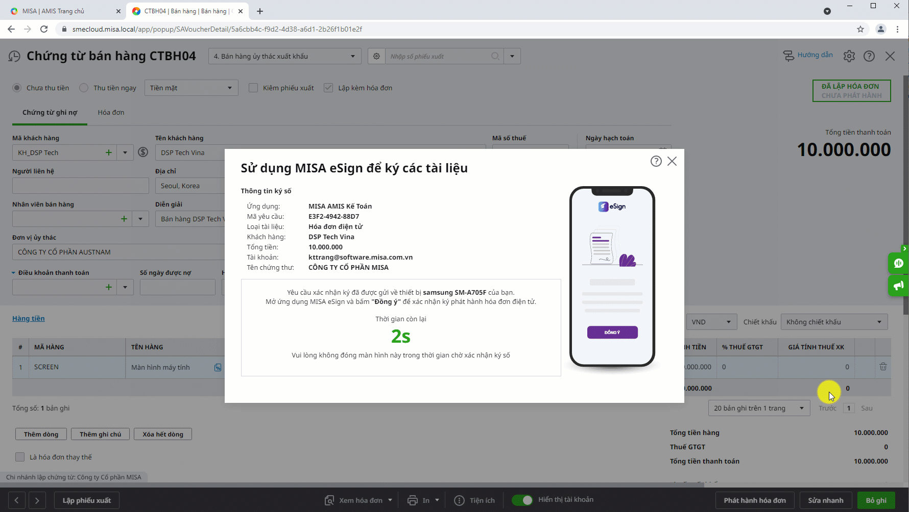Close the MISA eSign dialog
Image resolution: width=909 pixels, height=512 pixels.
672,161
